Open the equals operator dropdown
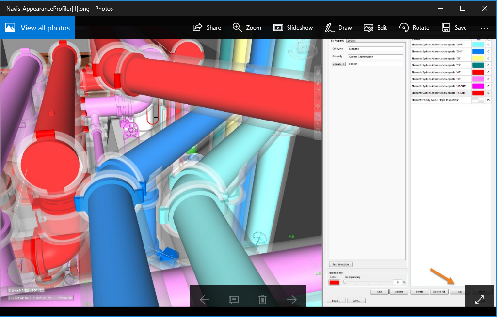This screenshot has width=497, height=317. (338, 64)
